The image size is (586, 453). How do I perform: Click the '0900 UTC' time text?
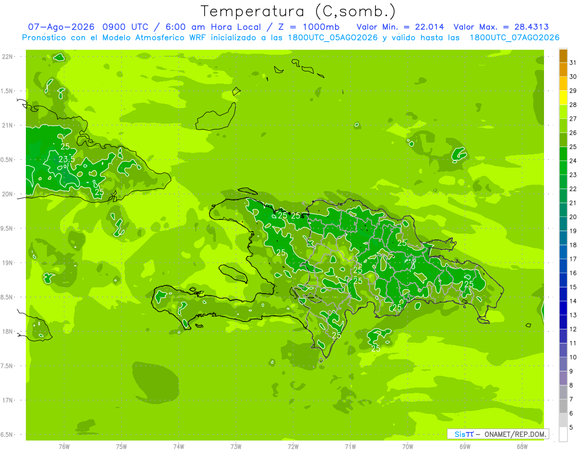click(125, 27)
